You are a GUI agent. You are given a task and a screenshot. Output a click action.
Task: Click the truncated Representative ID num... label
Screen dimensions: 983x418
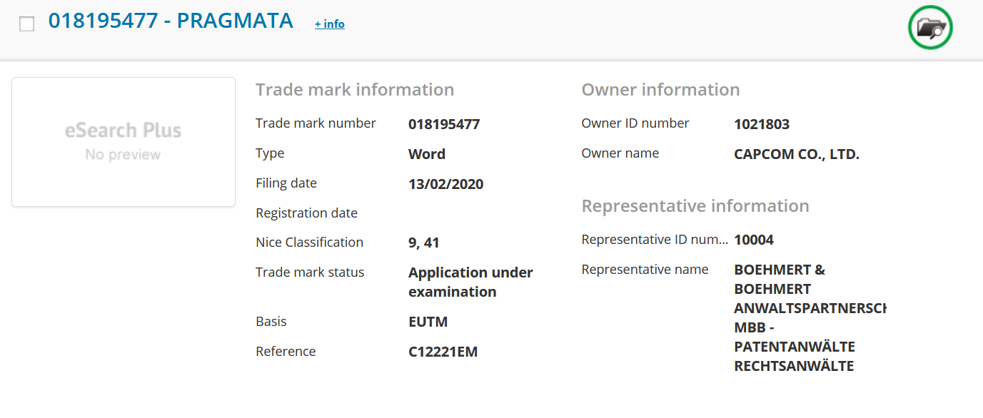point(655,240)
